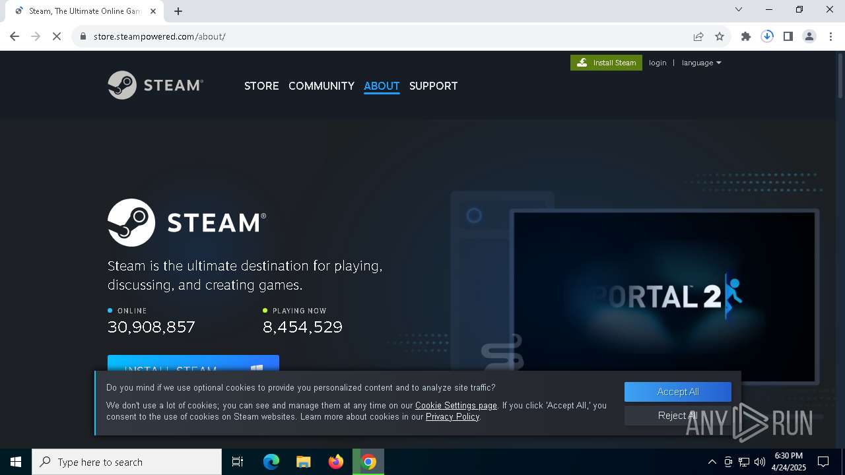Open the Privacy Policy link
Screen dimensions: 845x475
(452, 417)
